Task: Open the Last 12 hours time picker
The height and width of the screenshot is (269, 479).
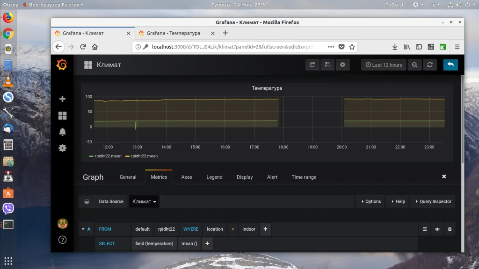Action: pos(384,65)
